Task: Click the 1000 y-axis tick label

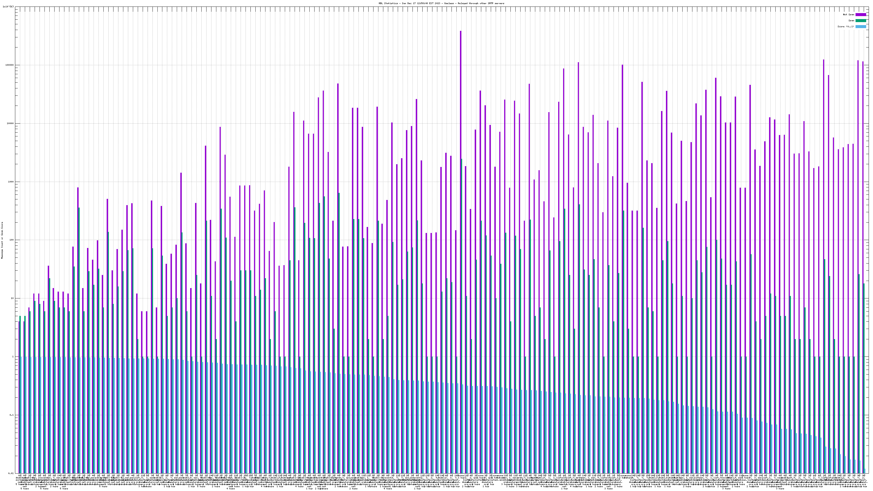Action: 11,182
